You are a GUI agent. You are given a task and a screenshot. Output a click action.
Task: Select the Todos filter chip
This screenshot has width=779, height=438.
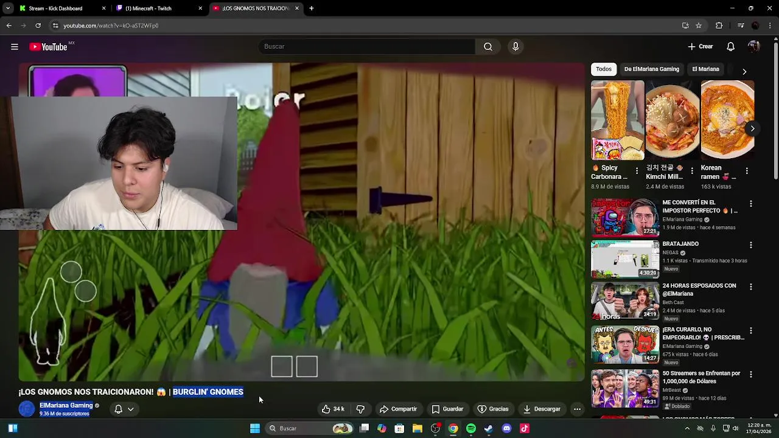coord(604,69)
